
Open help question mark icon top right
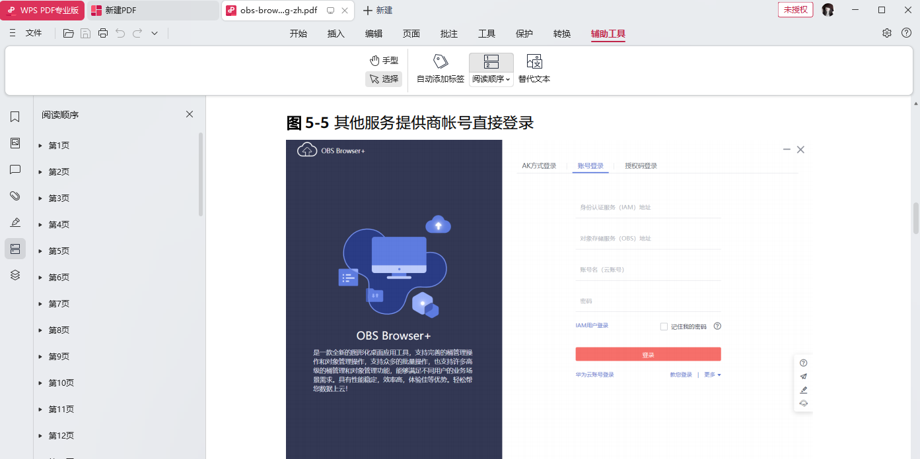pyautogui.click(x=906, y=33)
